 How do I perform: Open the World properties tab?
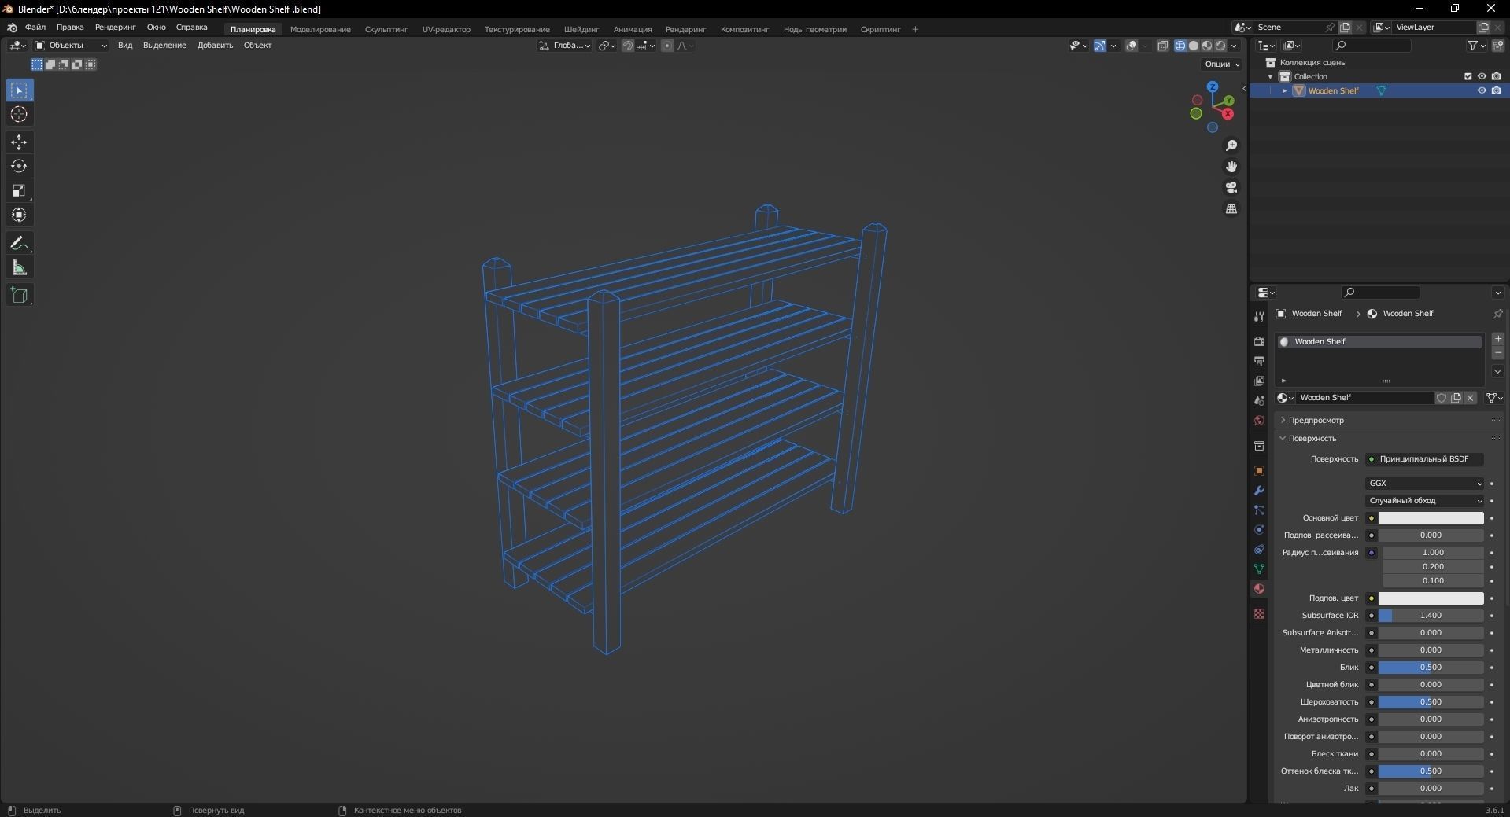(x=1259, y=420)
